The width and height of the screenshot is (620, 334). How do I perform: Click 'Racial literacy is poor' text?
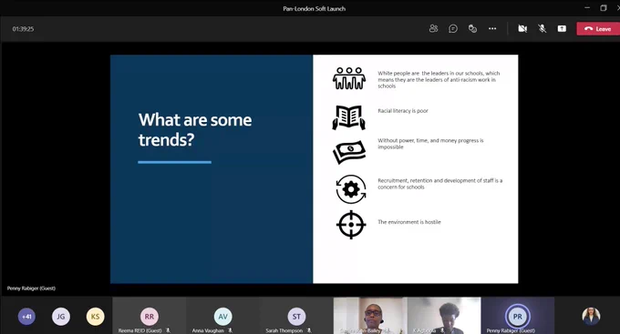403,111
